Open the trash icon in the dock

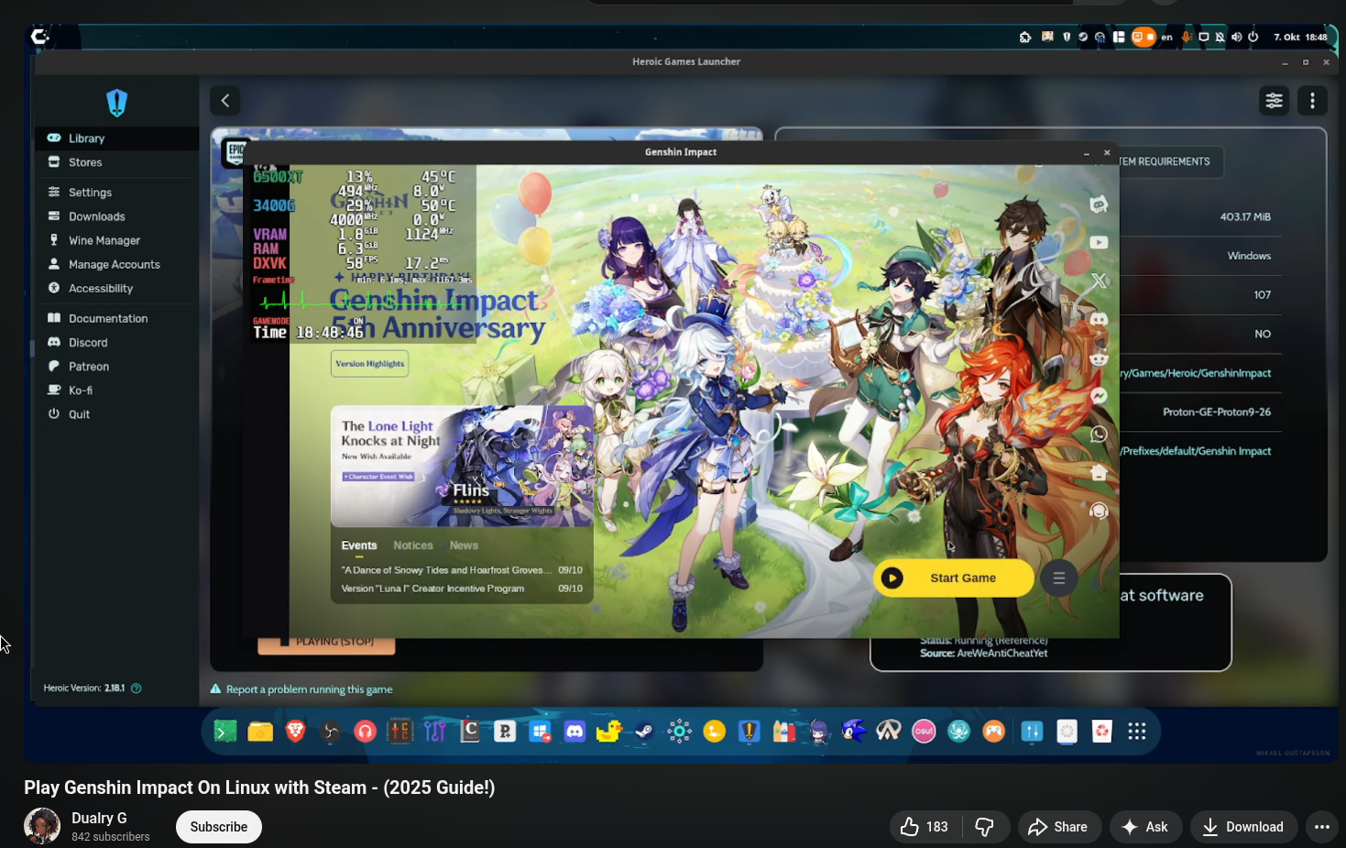(1101, 732)
